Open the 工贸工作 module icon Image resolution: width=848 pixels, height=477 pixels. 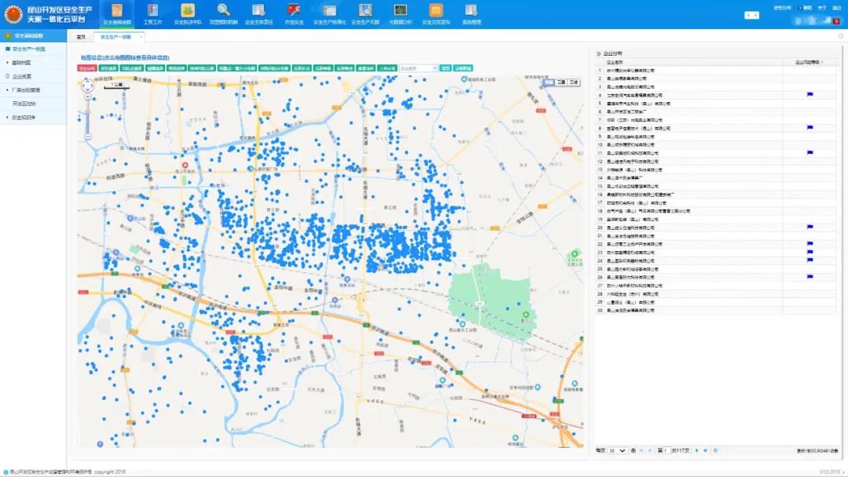(x=152, y=11)
